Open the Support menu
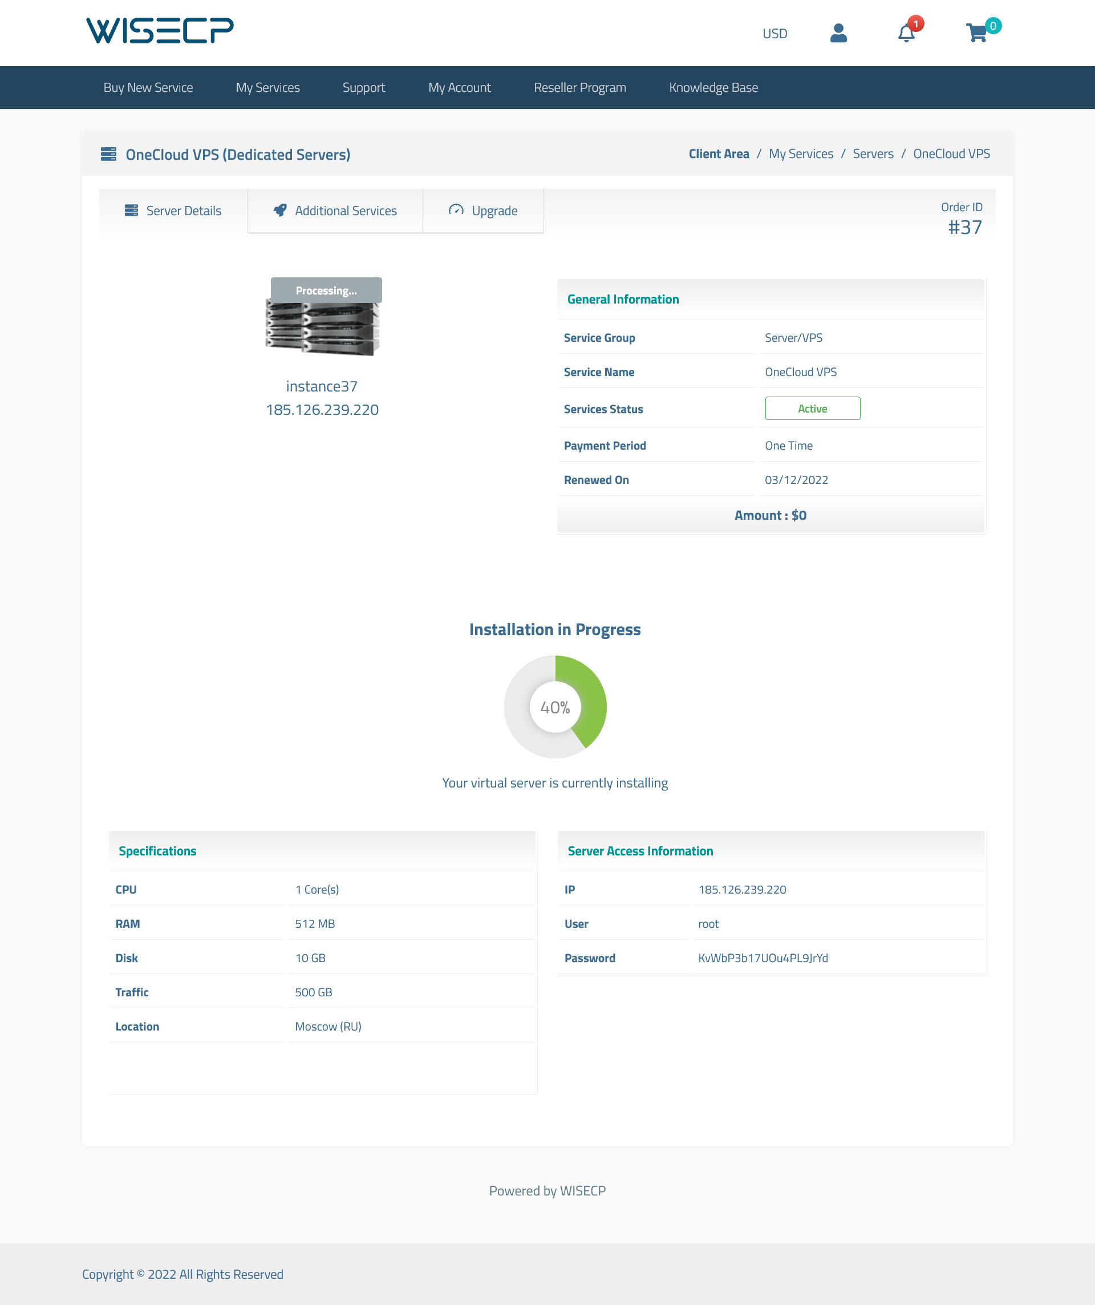Screen dimensions: 1095x1305 [364, 88]
